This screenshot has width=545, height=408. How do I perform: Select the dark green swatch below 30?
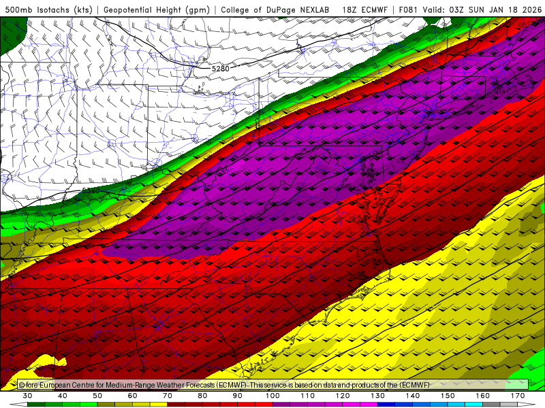(36, 405)
